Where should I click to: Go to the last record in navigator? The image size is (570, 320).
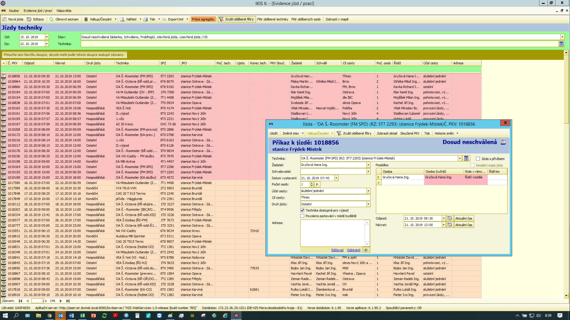tap(68, 301)
